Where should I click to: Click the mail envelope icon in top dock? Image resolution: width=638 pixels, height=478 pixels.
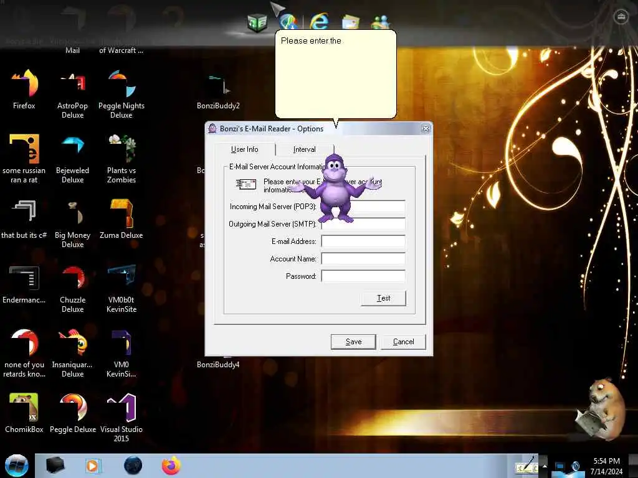tap(351, 22)
